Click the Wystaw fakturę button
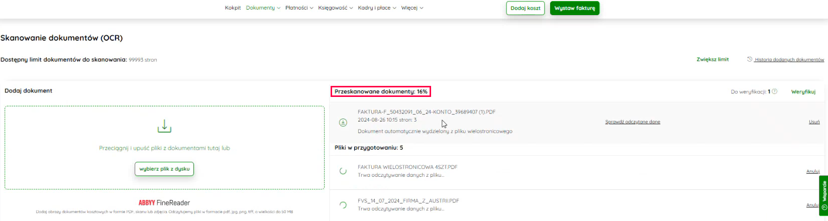Viewport: 828px width, 221px height. click(575, 8)
